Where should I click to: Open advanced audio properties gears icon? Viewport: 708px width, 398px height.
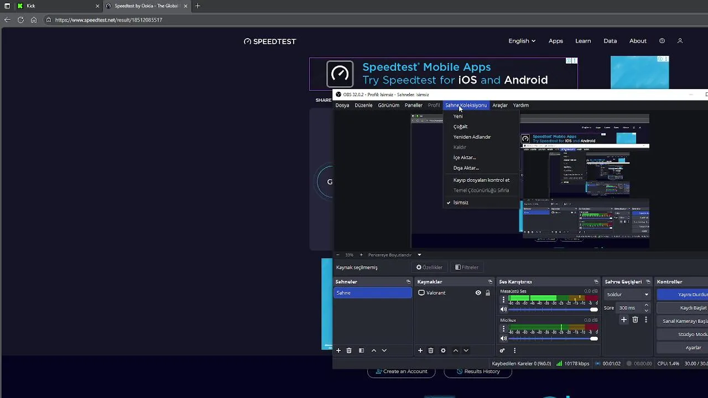tap(502, 350)
